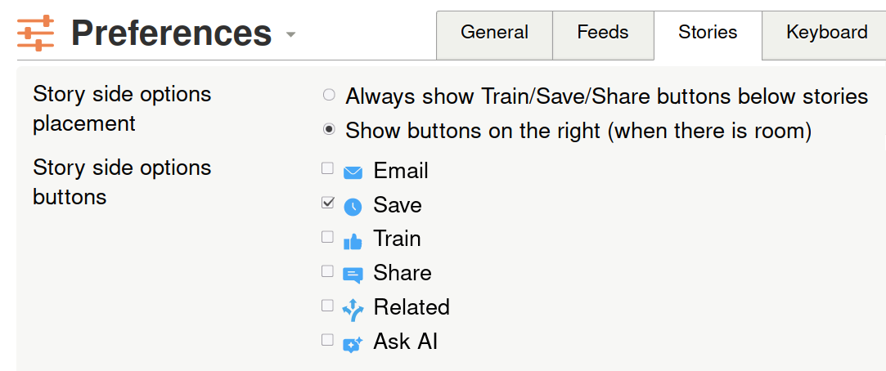Select the Stories tab
This screenshot has width=886, height=371.
tap(708, 33)
